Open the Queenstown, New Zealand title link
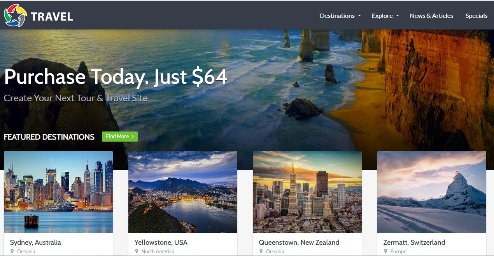The image size is (494, 256). tap(299, 242)
